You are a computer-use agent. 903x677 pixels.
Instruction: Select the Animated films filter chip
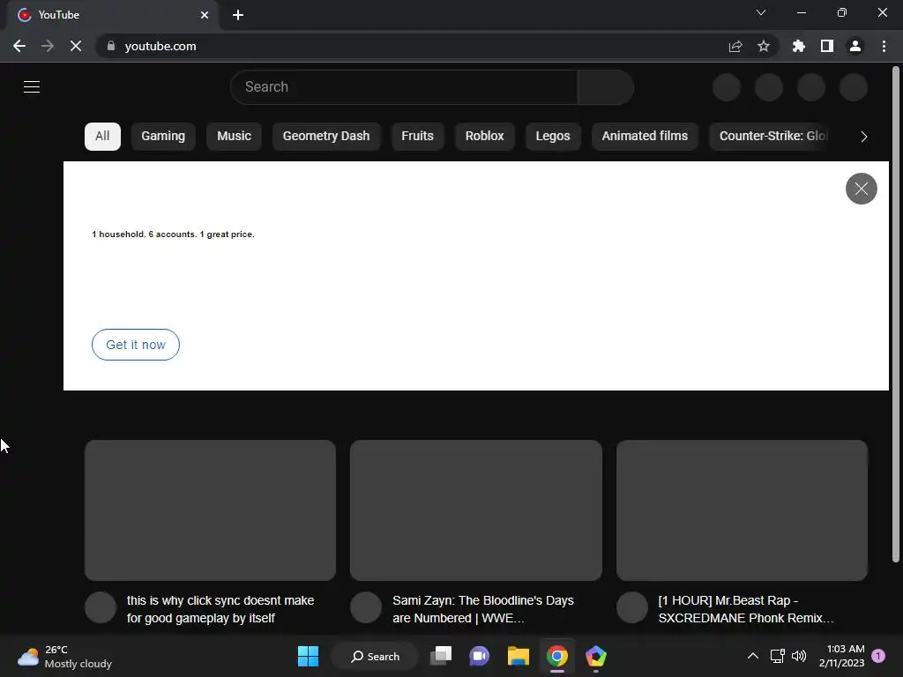point(645,137)
